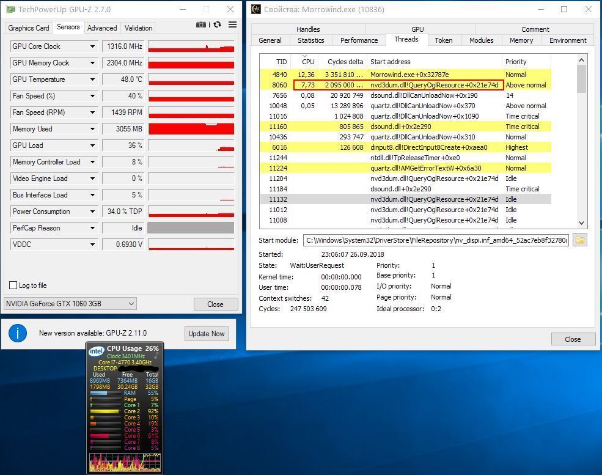Select thread 11244 ntdll.dll!TpReleaseTimer row

click(x=405, y=158)
